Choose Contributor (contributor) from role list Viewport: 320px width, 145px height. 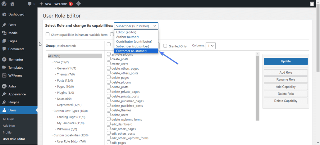click(x=136, y=42)
